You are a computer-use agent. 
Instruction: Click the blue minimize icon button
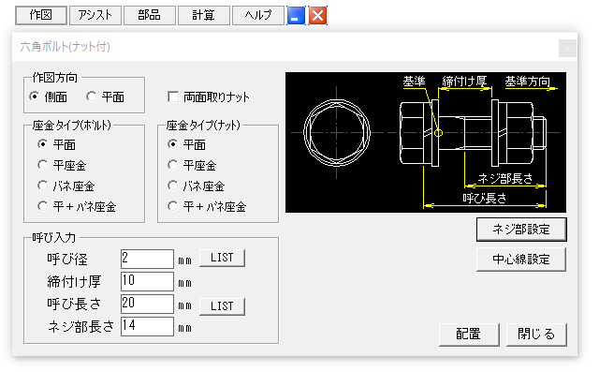[x=296, y=15]
